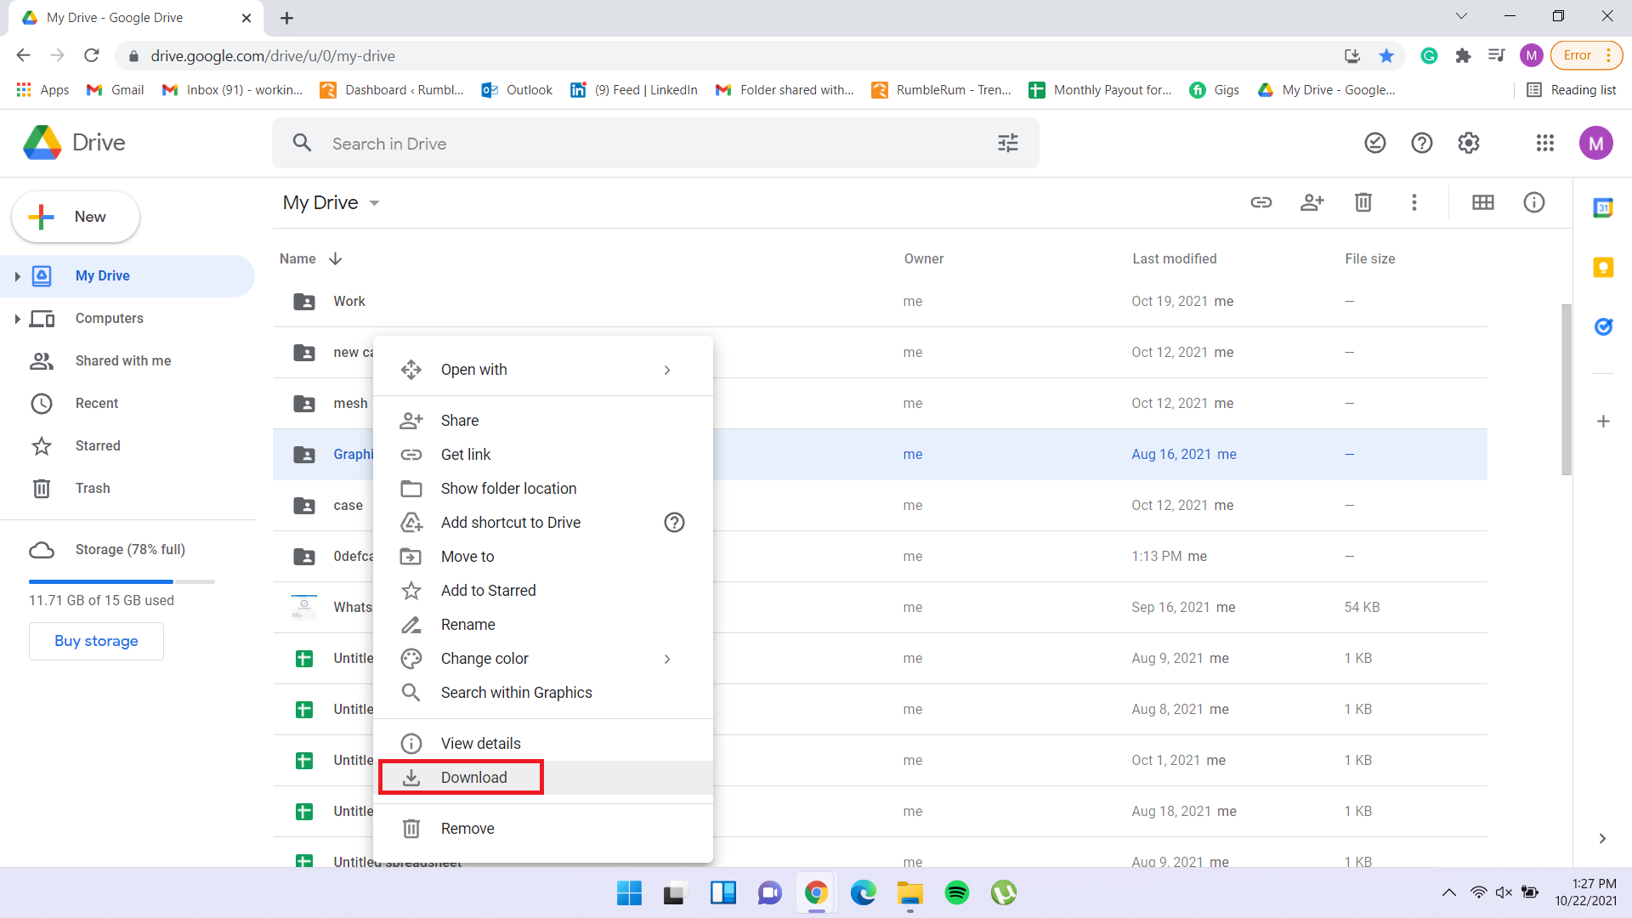
Task: Click the Drive logo
Action: pos(75,143)
